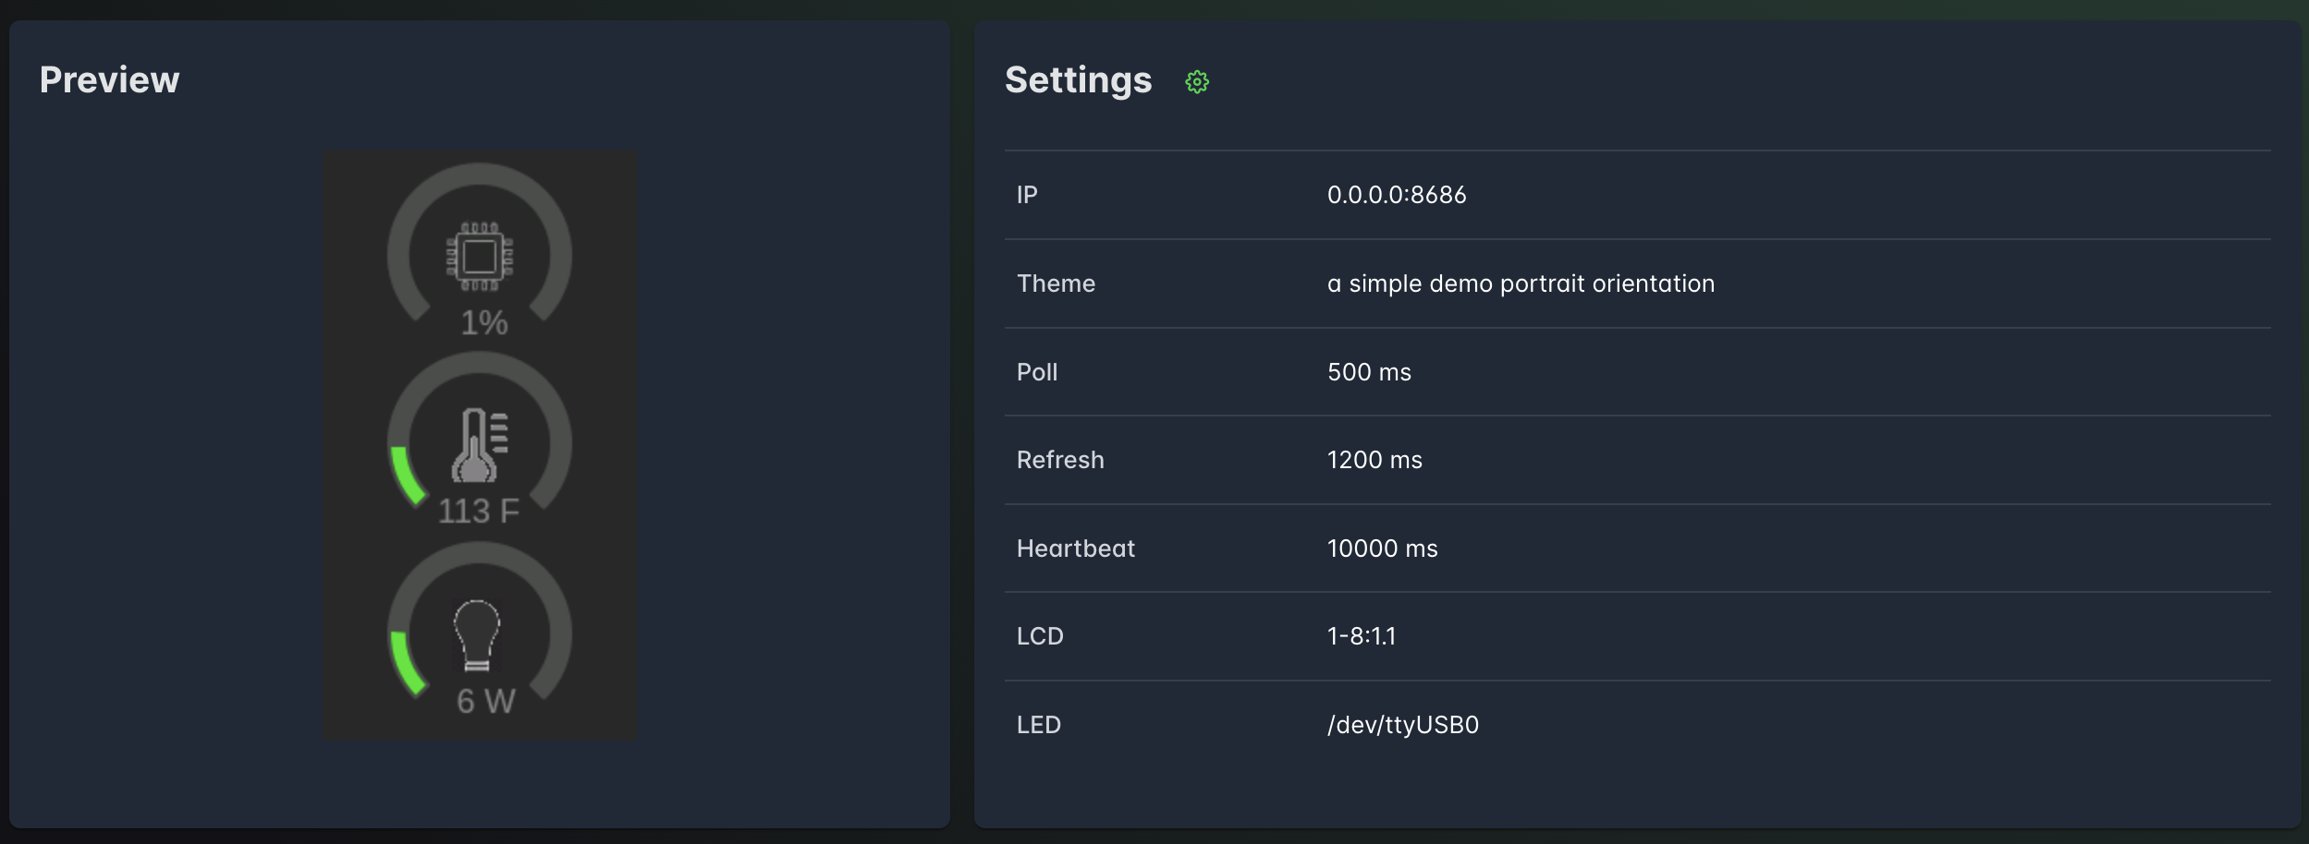Click the Theme row label
The image size is (2309, 844).
1056,283
